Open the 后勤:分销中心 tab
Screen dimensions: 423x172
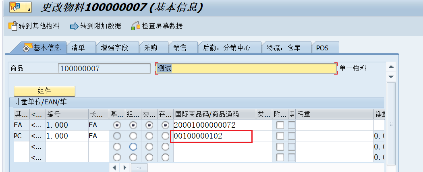coord(230,48)
